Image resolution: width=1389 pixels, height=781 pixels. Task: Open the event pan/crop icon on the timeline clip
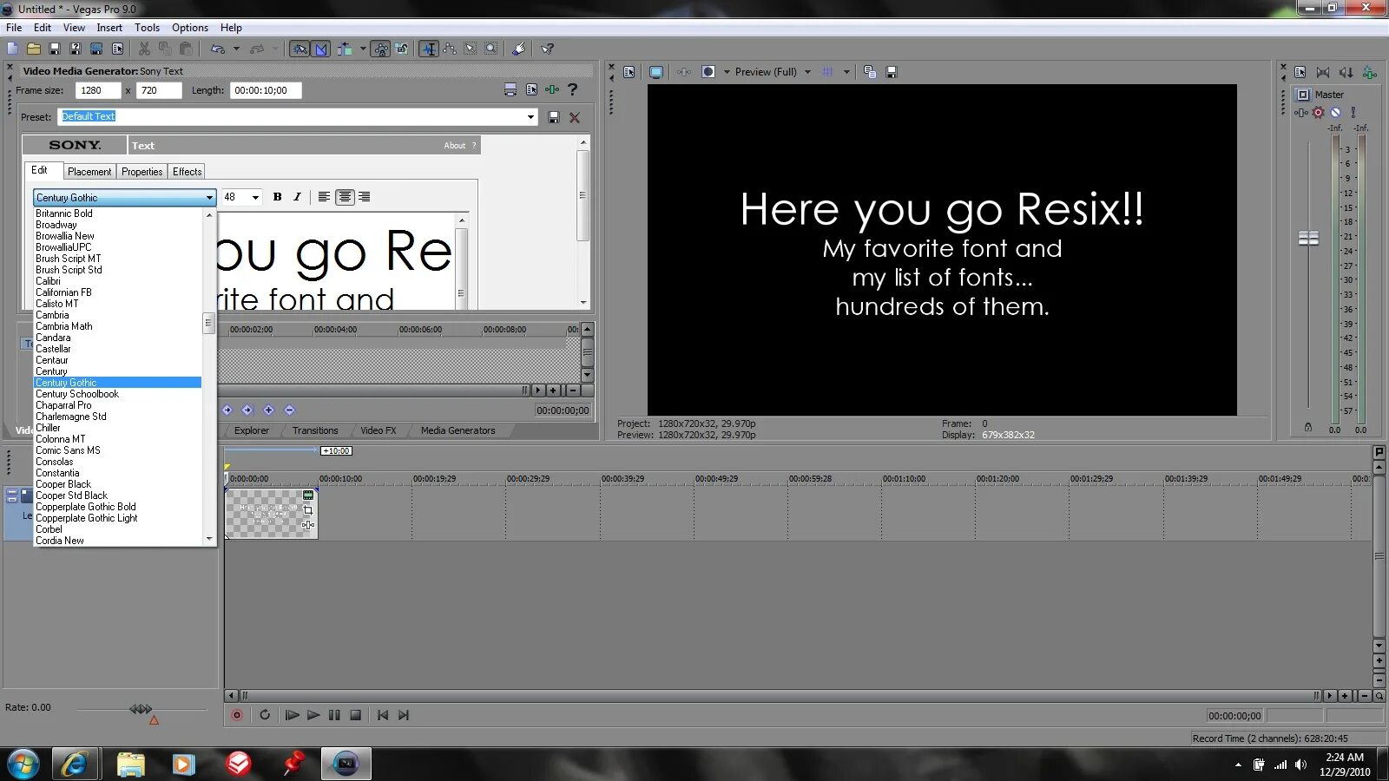click(308, 510)
